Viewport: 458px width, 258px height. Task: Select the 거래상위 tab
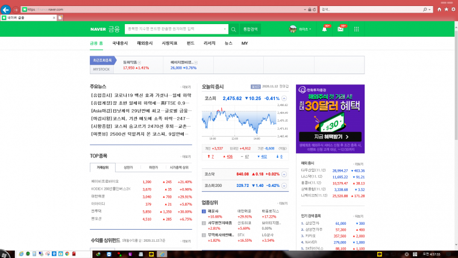102,168
